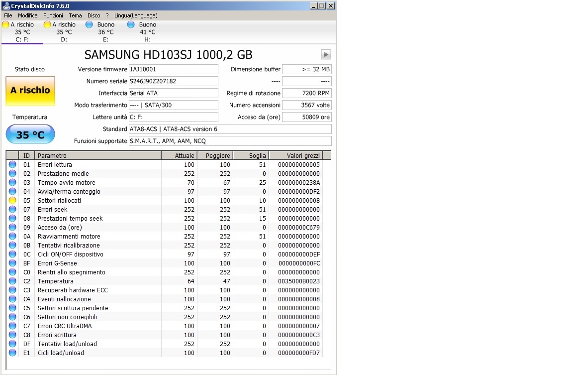Click the SAMSUNG HD103SJ 1000,2 GB title
573x375 pixels.
(169, 54)
